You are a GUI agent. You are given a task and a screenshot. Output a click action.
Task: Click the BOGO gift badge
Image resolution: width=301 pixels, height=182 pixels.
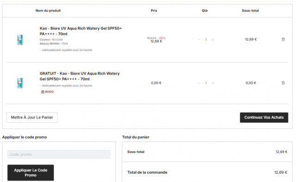[47, 92]
